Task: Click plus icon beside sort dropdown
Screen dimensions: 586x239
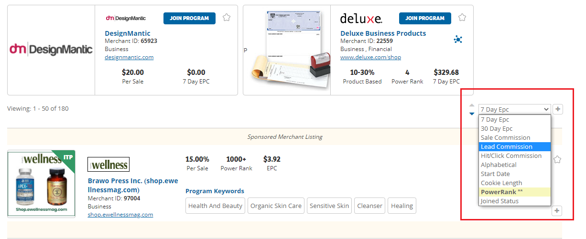Action: pos(558,109)
